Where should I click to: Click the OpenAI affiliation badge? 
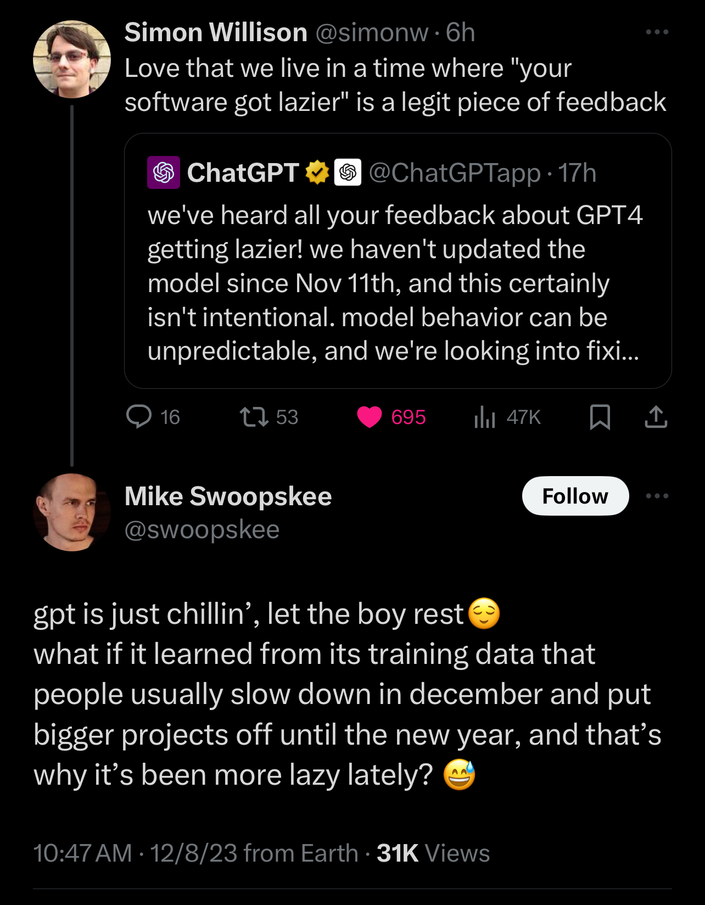(x=348, y=172)
